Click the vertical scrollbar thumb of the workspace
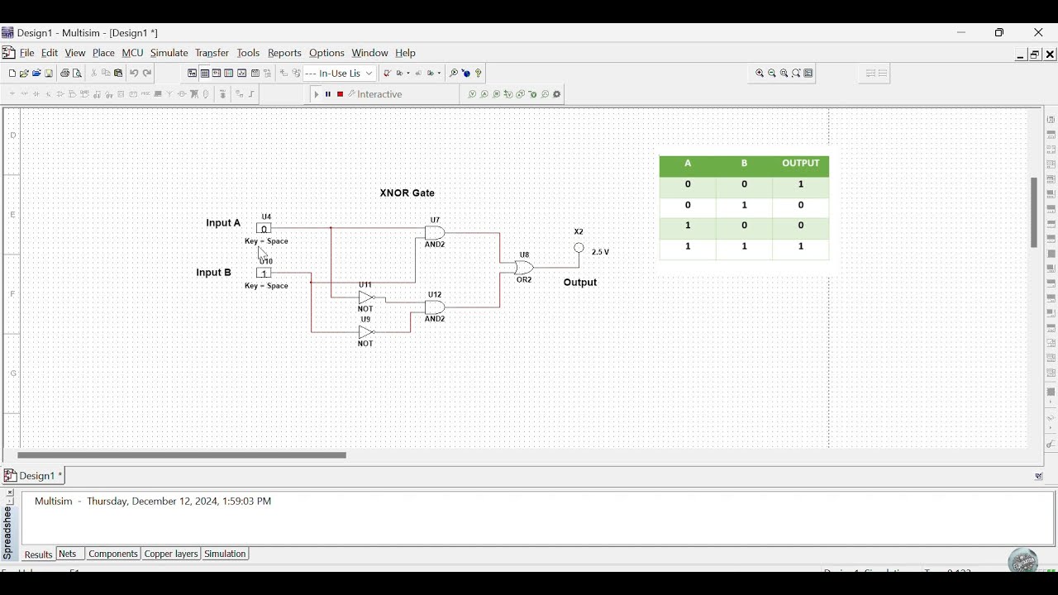 click(1033, 212)
